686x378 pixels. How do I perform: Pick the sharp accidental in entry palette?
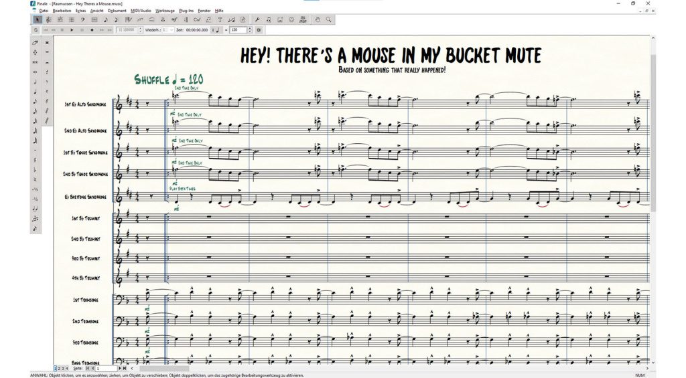pyautogui.click(x=35, y=160)
